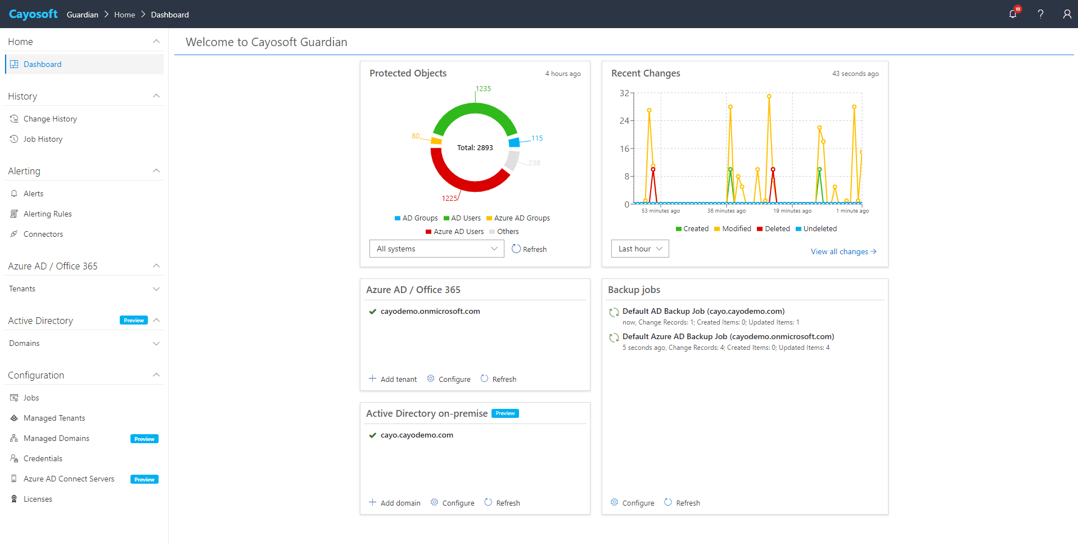Toggle the Modified legend in Recent Changes
This screenshot has height=545, width=1078.
pyautogui.click(x=732, y=228)
